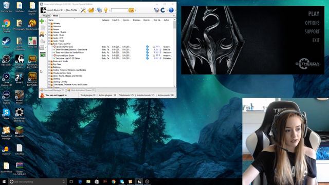Open dropdown arrow beside green plus icon
The width and height of the screenshot is (329, 185).
tap(46, 21)
